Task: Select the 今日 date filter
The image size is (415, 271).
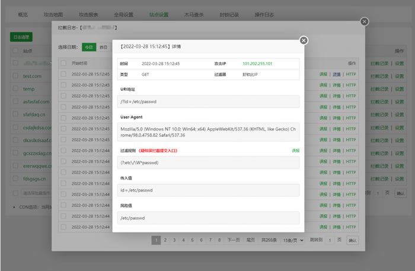Action: pyautogui.click(x=88, y=47)
